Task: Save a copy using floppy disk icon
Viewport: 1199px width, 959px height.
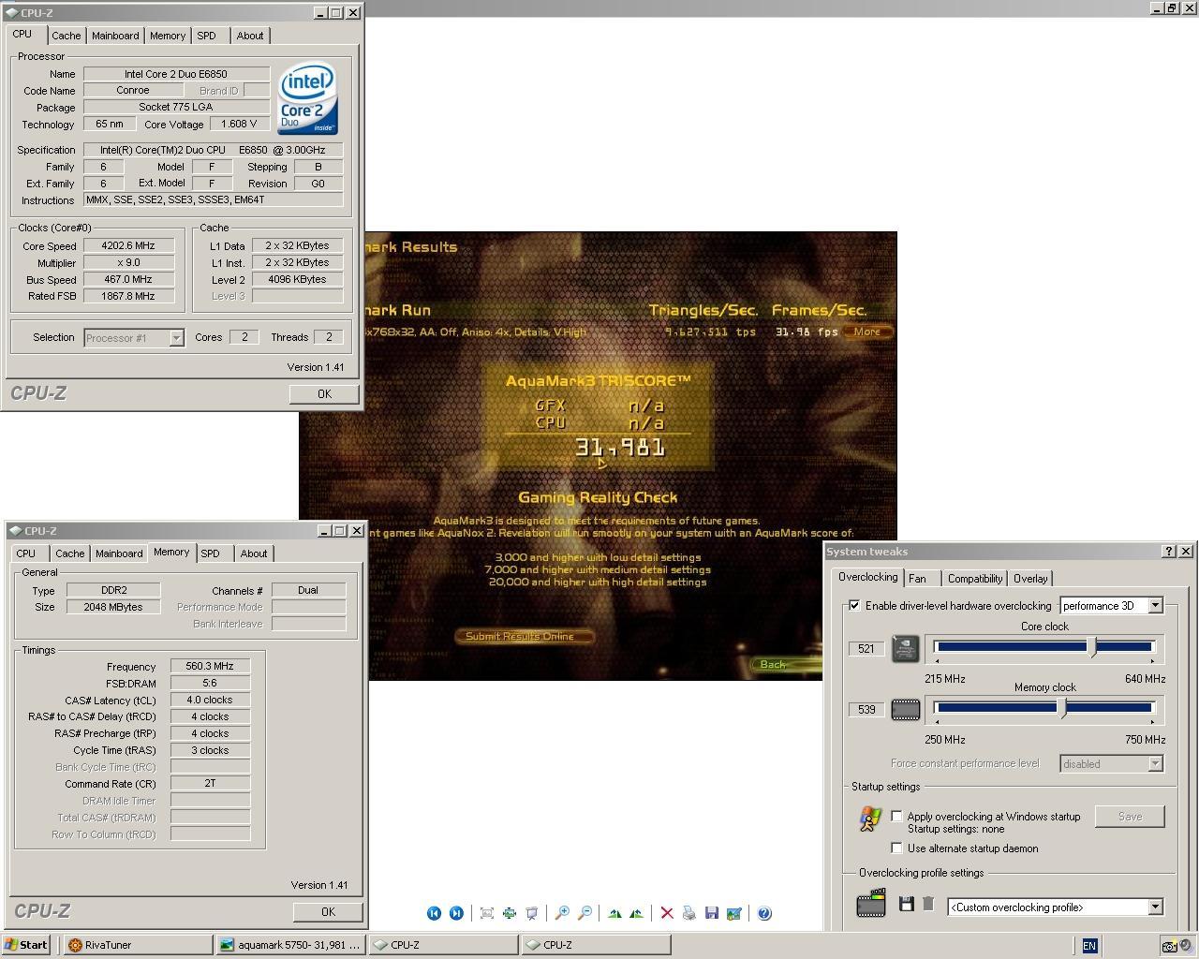Action: pos(712,913)
